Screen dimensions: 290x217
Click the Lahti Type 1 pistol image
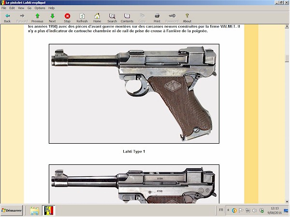pos(134,94)
